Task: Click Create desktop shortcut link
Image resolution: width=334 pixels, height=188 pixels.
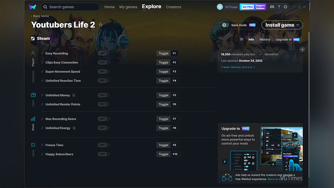Action: pyautogui.click(x=238, y=67)
